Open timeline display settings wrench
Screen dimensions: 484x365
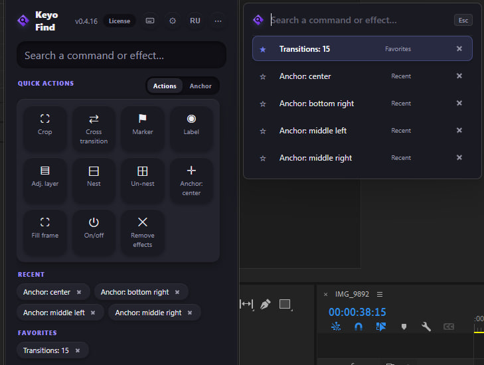426,327
